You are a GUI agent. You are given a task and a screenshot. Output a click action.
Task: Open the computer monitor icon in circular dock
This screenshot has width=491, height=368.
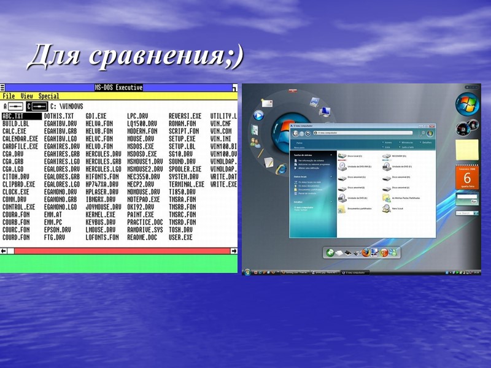click(325, 111)
